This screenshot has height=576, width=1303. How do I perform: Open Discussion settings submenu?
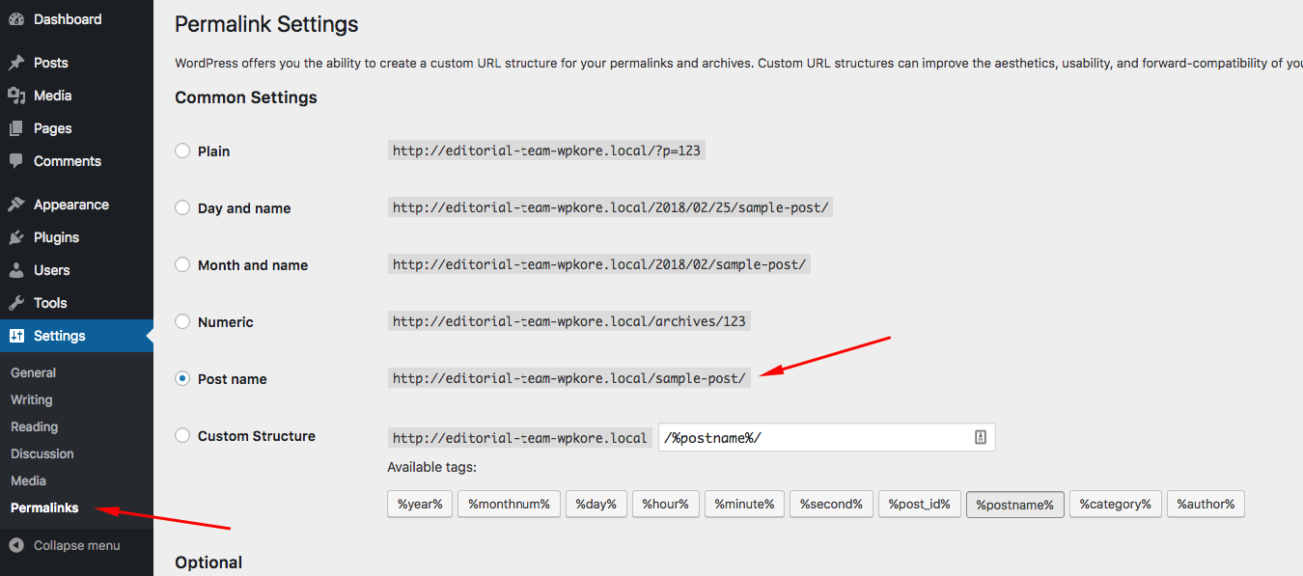[42, 453]
